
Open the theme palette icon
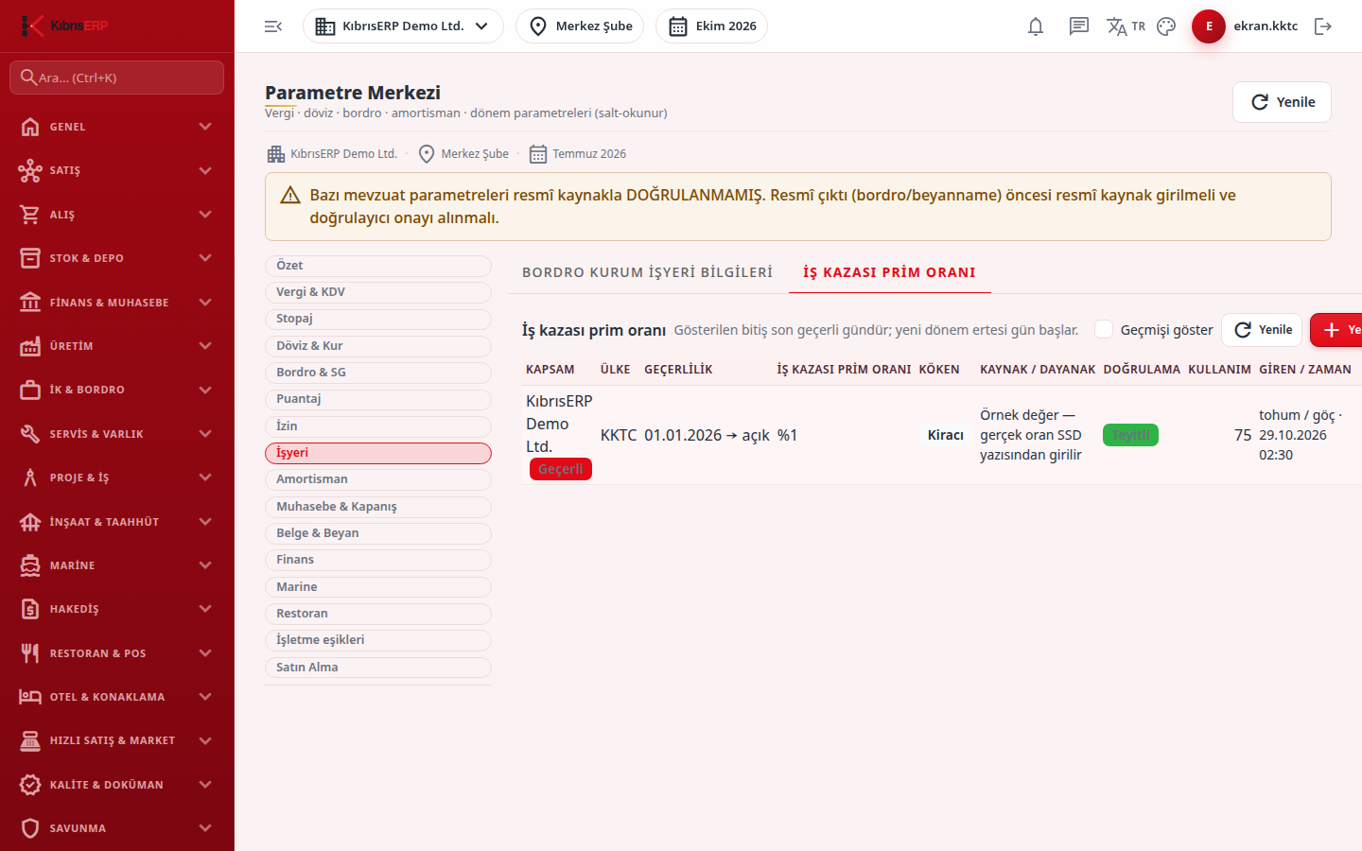1166,26
